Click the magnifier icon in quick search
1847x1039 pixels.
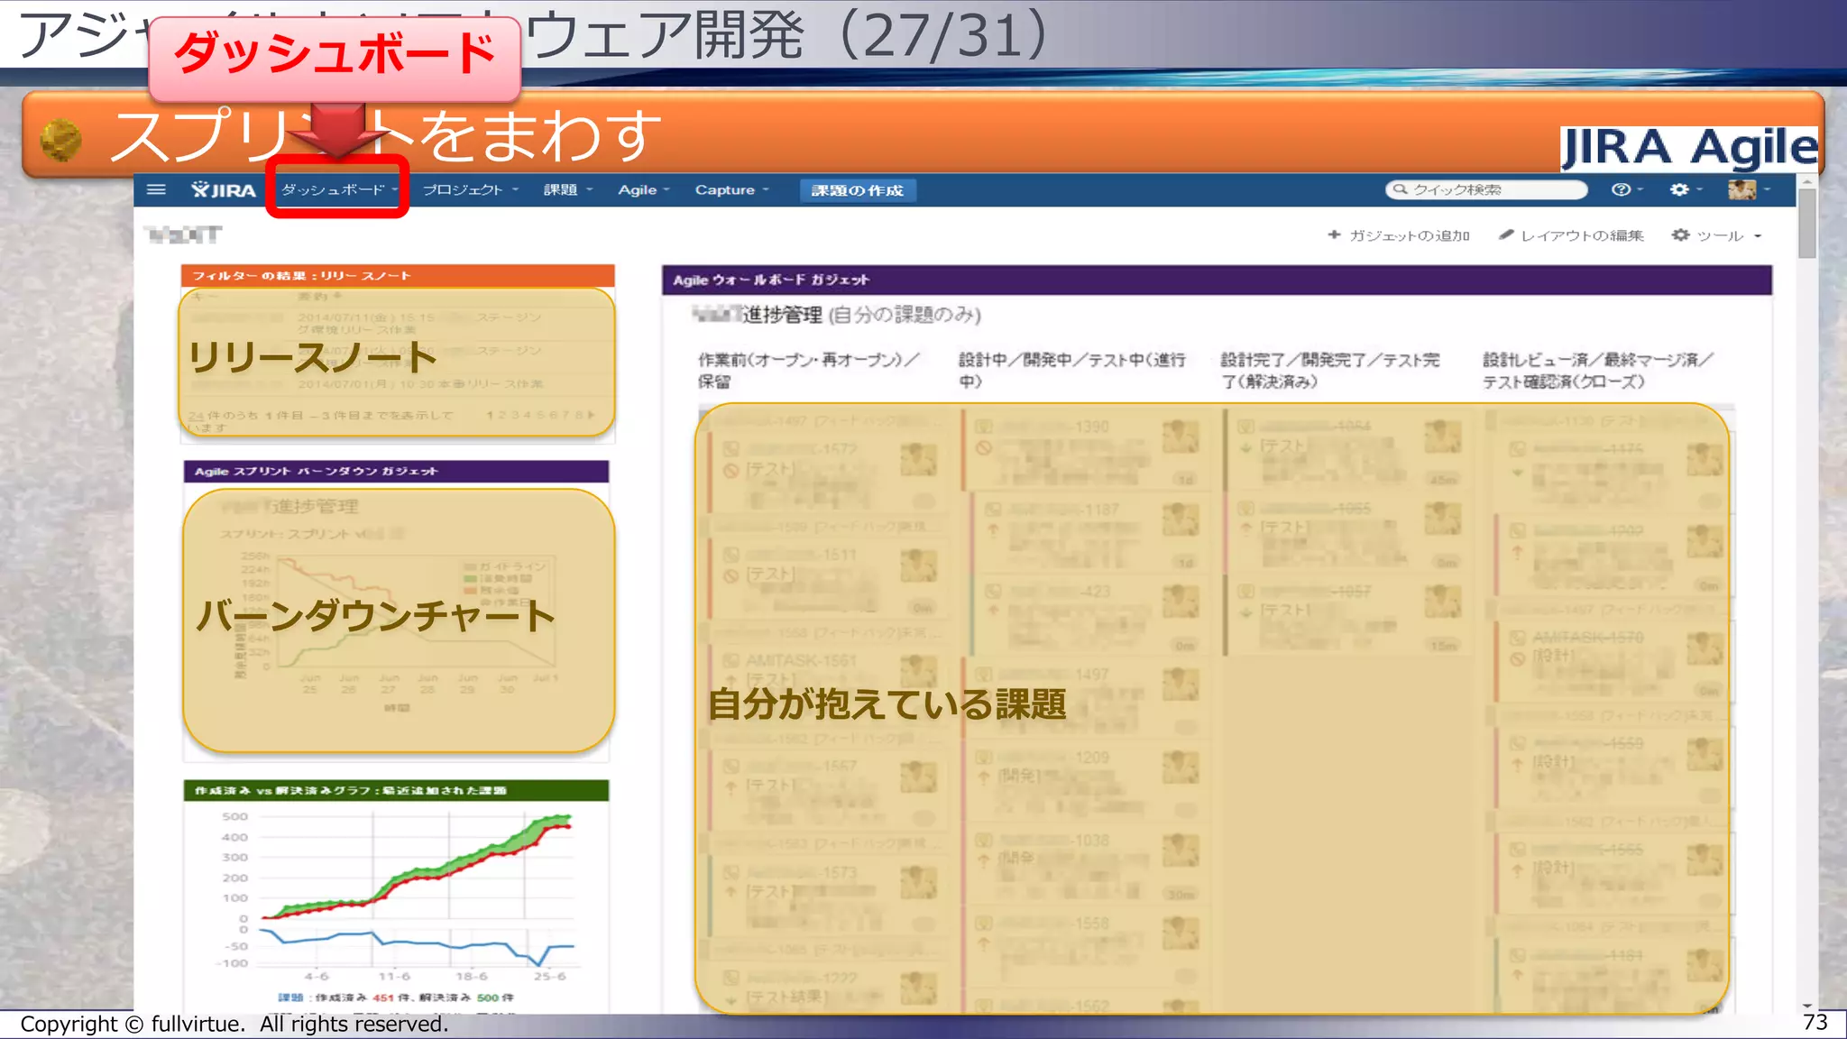point(1400,189)
